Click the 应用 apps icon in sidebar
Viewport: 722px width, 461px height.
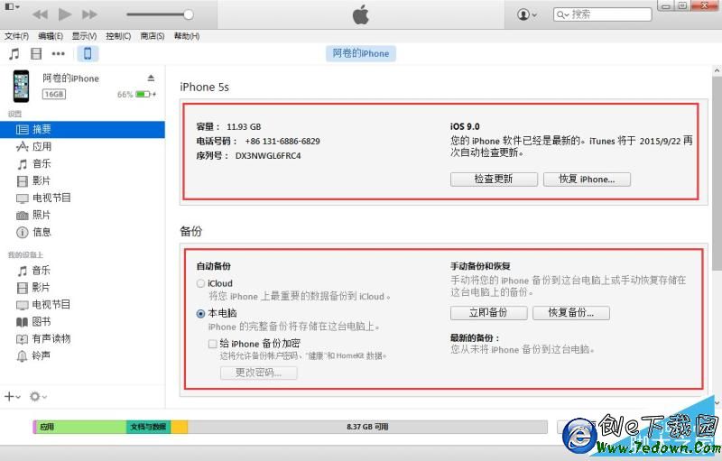(x=22, y=147)
